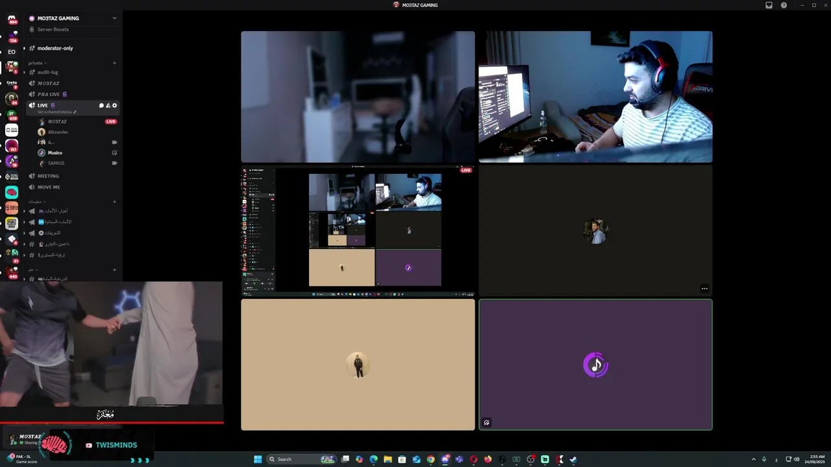Open Server Boosts
This screenshot has height=467, width=831.
tap(53, 29)
